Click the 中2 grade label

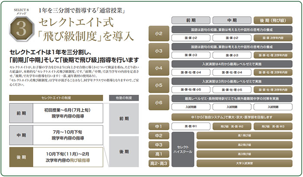(159, 135)
